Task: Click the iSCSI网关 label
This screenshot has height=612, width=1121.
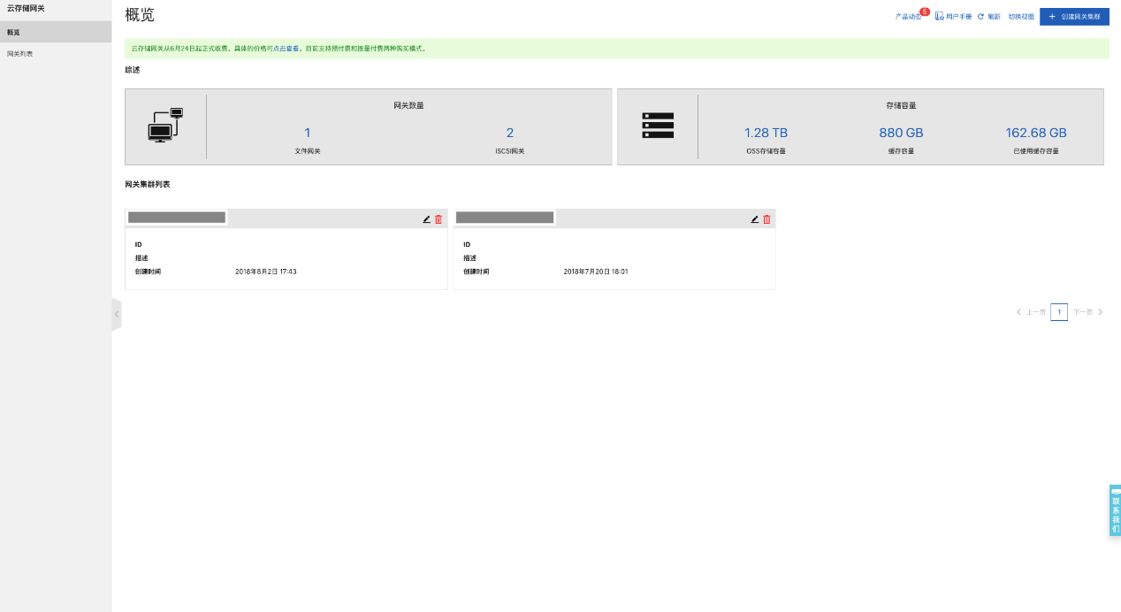Action: (510, 151)
